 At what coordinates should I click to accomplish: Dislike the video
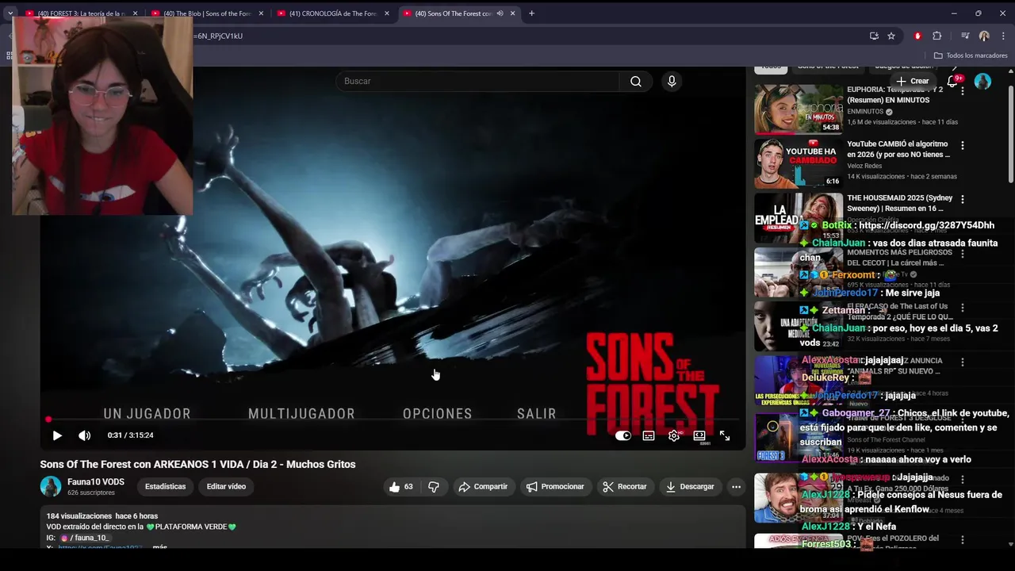[x=434, y=487]
